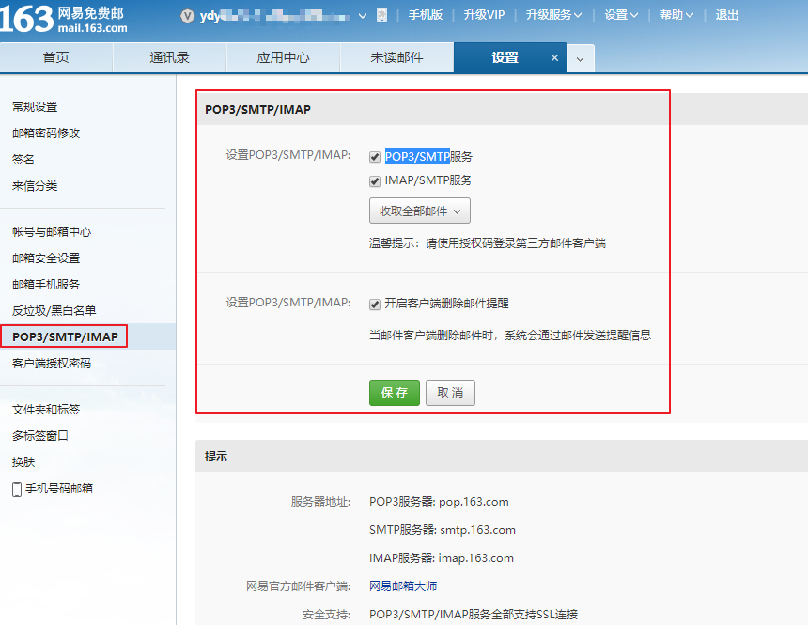This screenshot has width=808, height=625.
Task: Click the POP3服务器: pop.163.com text
Action: coord(439,502)
